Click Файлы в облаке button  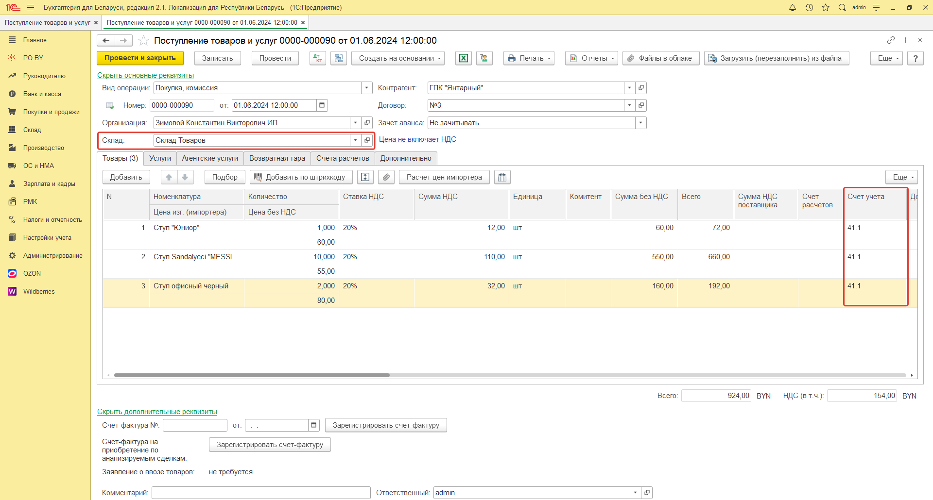[x=661, y=58]
